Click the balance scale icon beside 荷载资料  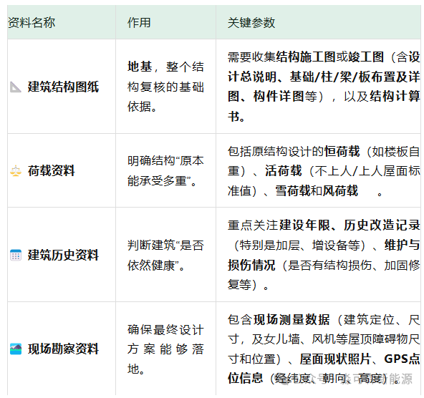pos(16,171)
